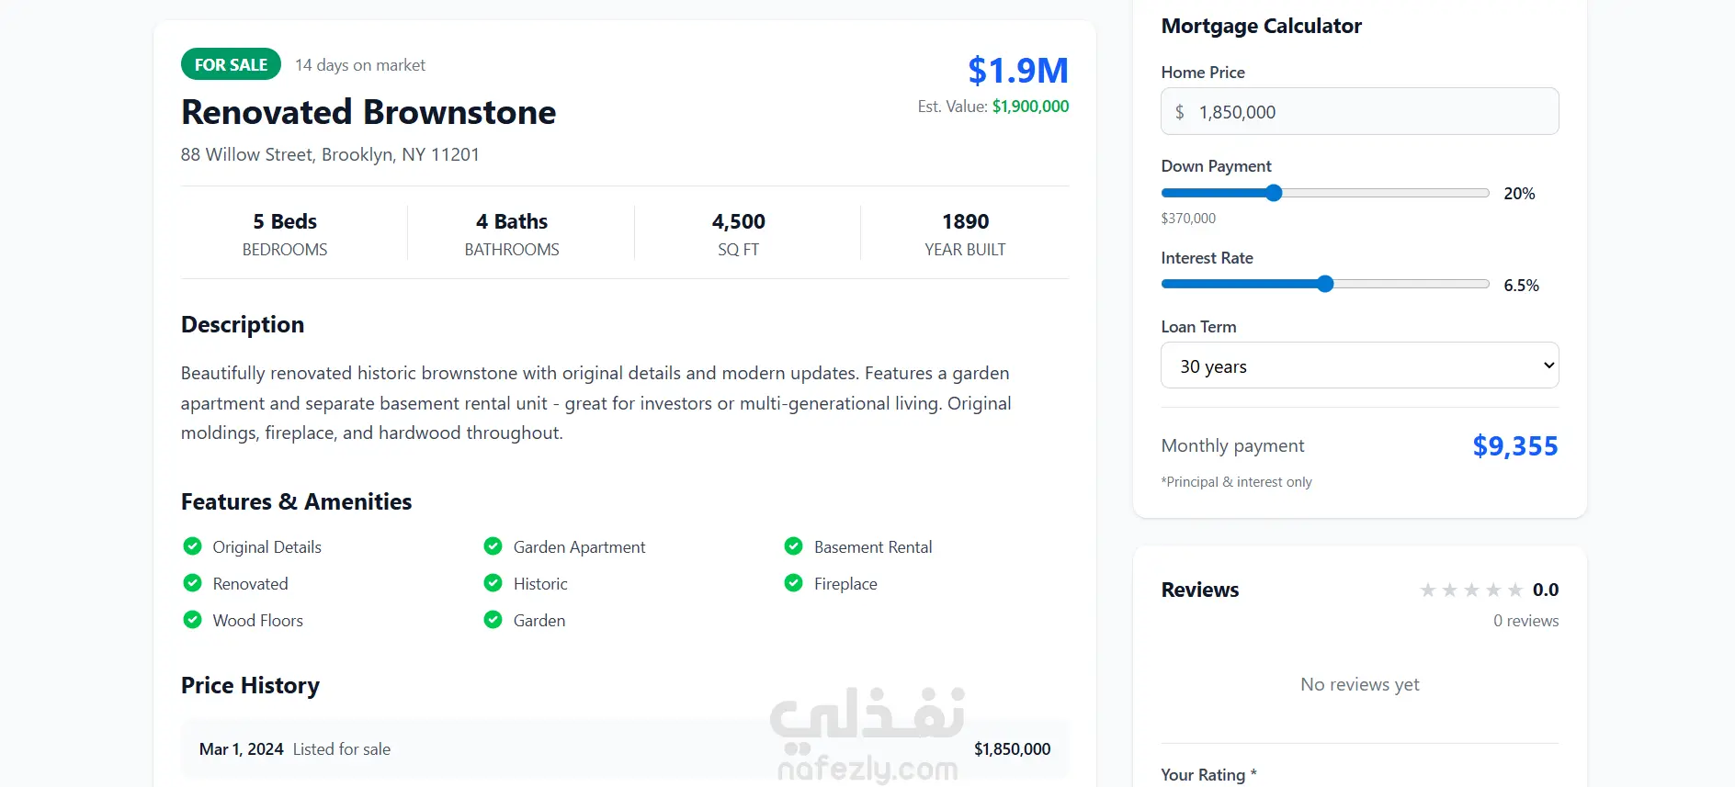Click the 6.5% interest rate value
Image resolution: width=1735 pixels, height=787 pixels.
pos(1521,286)
